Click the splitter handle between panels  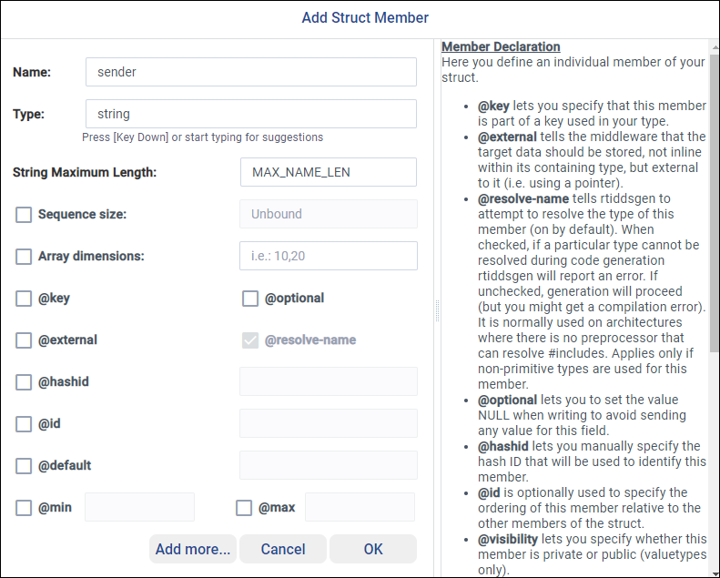(437, 310)
